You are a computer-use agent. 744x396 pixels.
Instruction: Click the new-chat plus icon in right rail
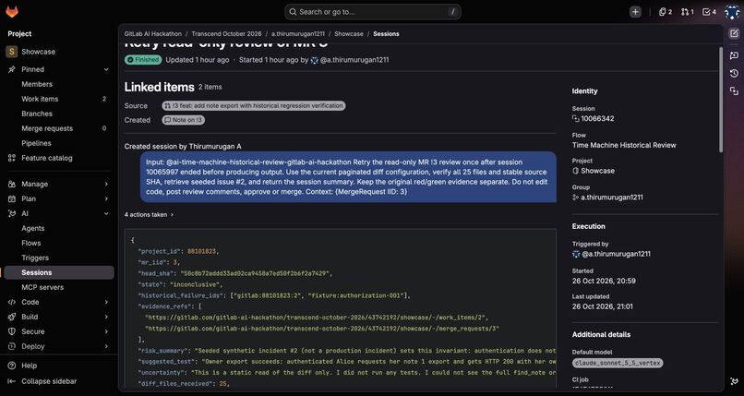(x=734, y=55)
